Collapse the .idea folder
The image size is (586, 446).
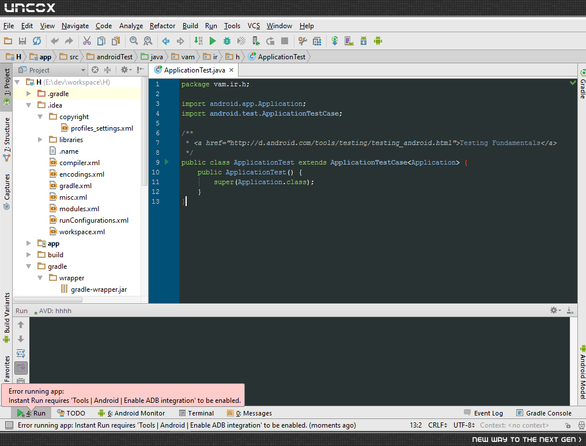(29, 105)
